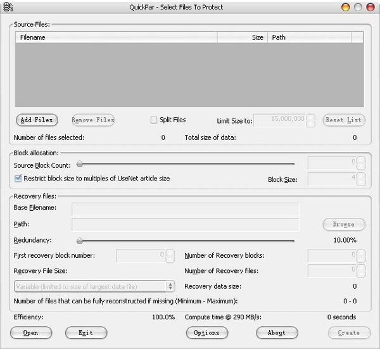Screen dimensions: 380x349
Task: Click the First recovery block number field
Action: (x=141, y=256)
